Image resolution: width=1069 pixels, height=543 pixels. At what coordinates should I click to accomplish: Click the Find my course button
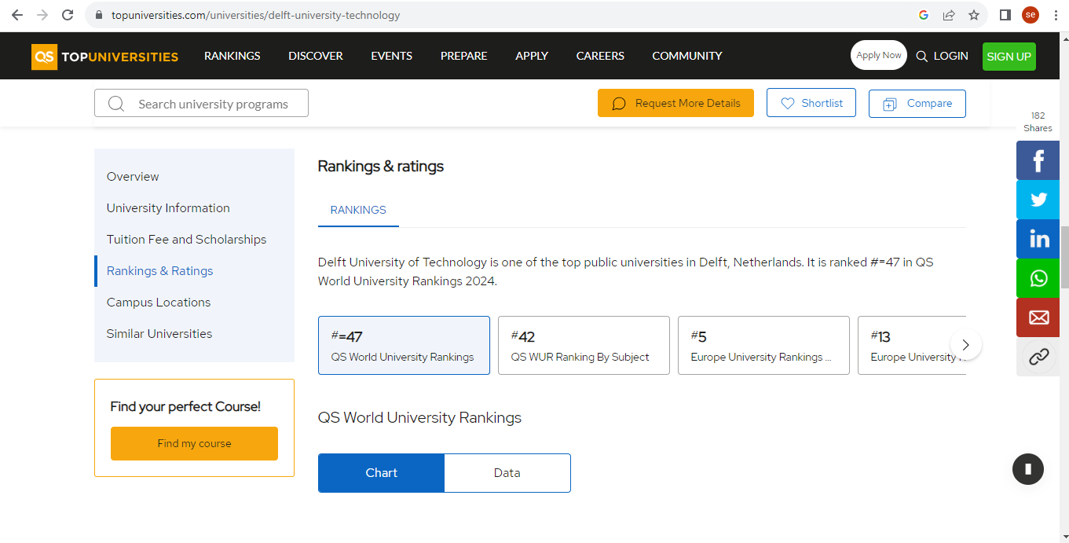(194, 443)
